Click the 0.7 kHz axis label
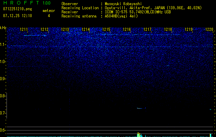The height and width of the screenshot is (137, 216). pyautogui.click(x=3, y=113)
